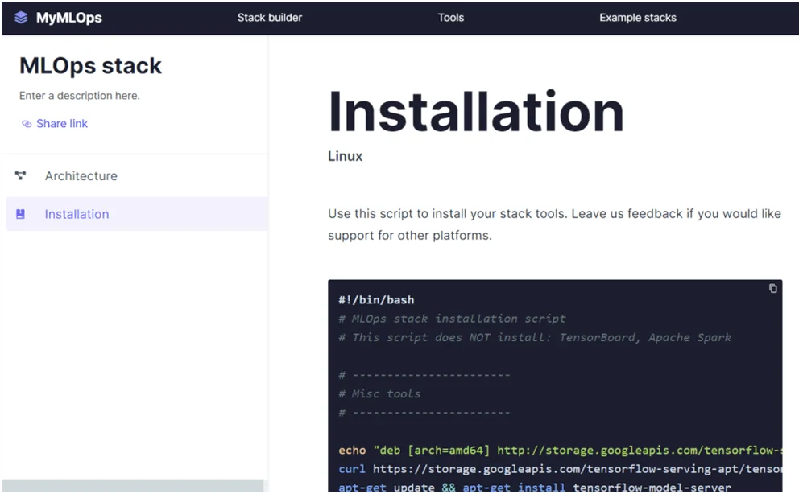This screenshot has height=494, width=799.
Task: Click the echo "deb [arch=amd64]" code line
Action: [560, 451]
